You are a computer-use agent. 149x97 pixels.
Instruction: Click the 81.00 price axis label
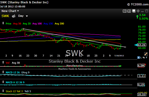coord(142,27)
